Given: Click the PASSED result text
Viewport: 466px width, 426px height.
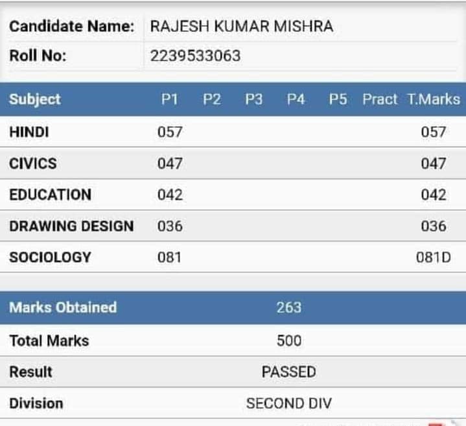Looking at the screenshot, I should 288,372.
